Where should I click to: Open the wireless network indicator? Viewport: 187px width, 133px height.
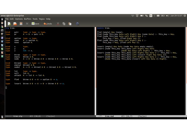[133, 16]
